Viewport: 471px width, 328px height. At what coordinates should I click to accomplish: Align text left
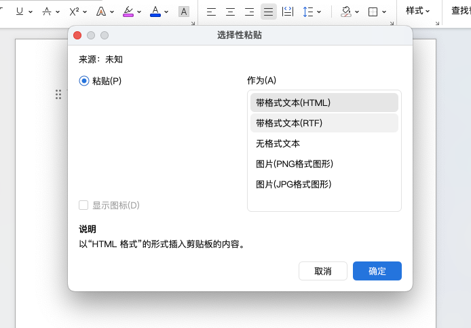[212, 12]
